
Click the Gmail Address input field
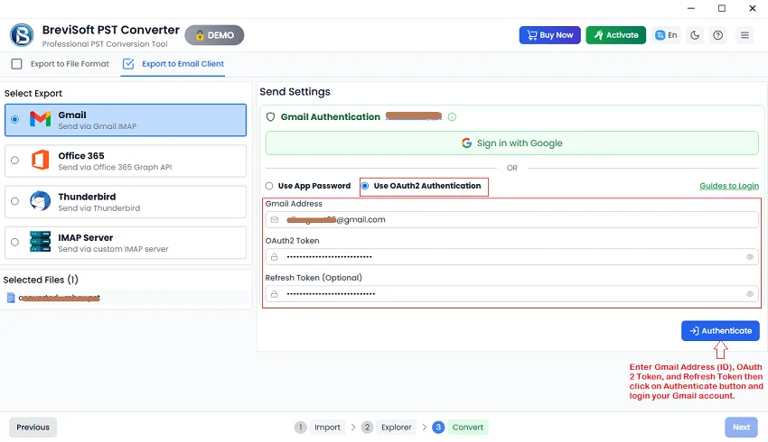[511, 219]
